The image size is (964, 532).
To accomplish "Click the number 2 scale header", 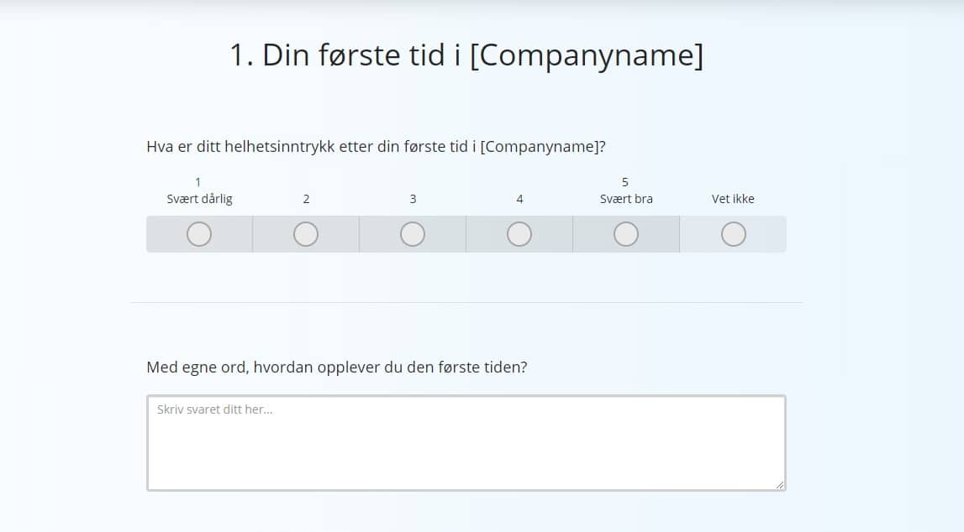I will point(305,199).
